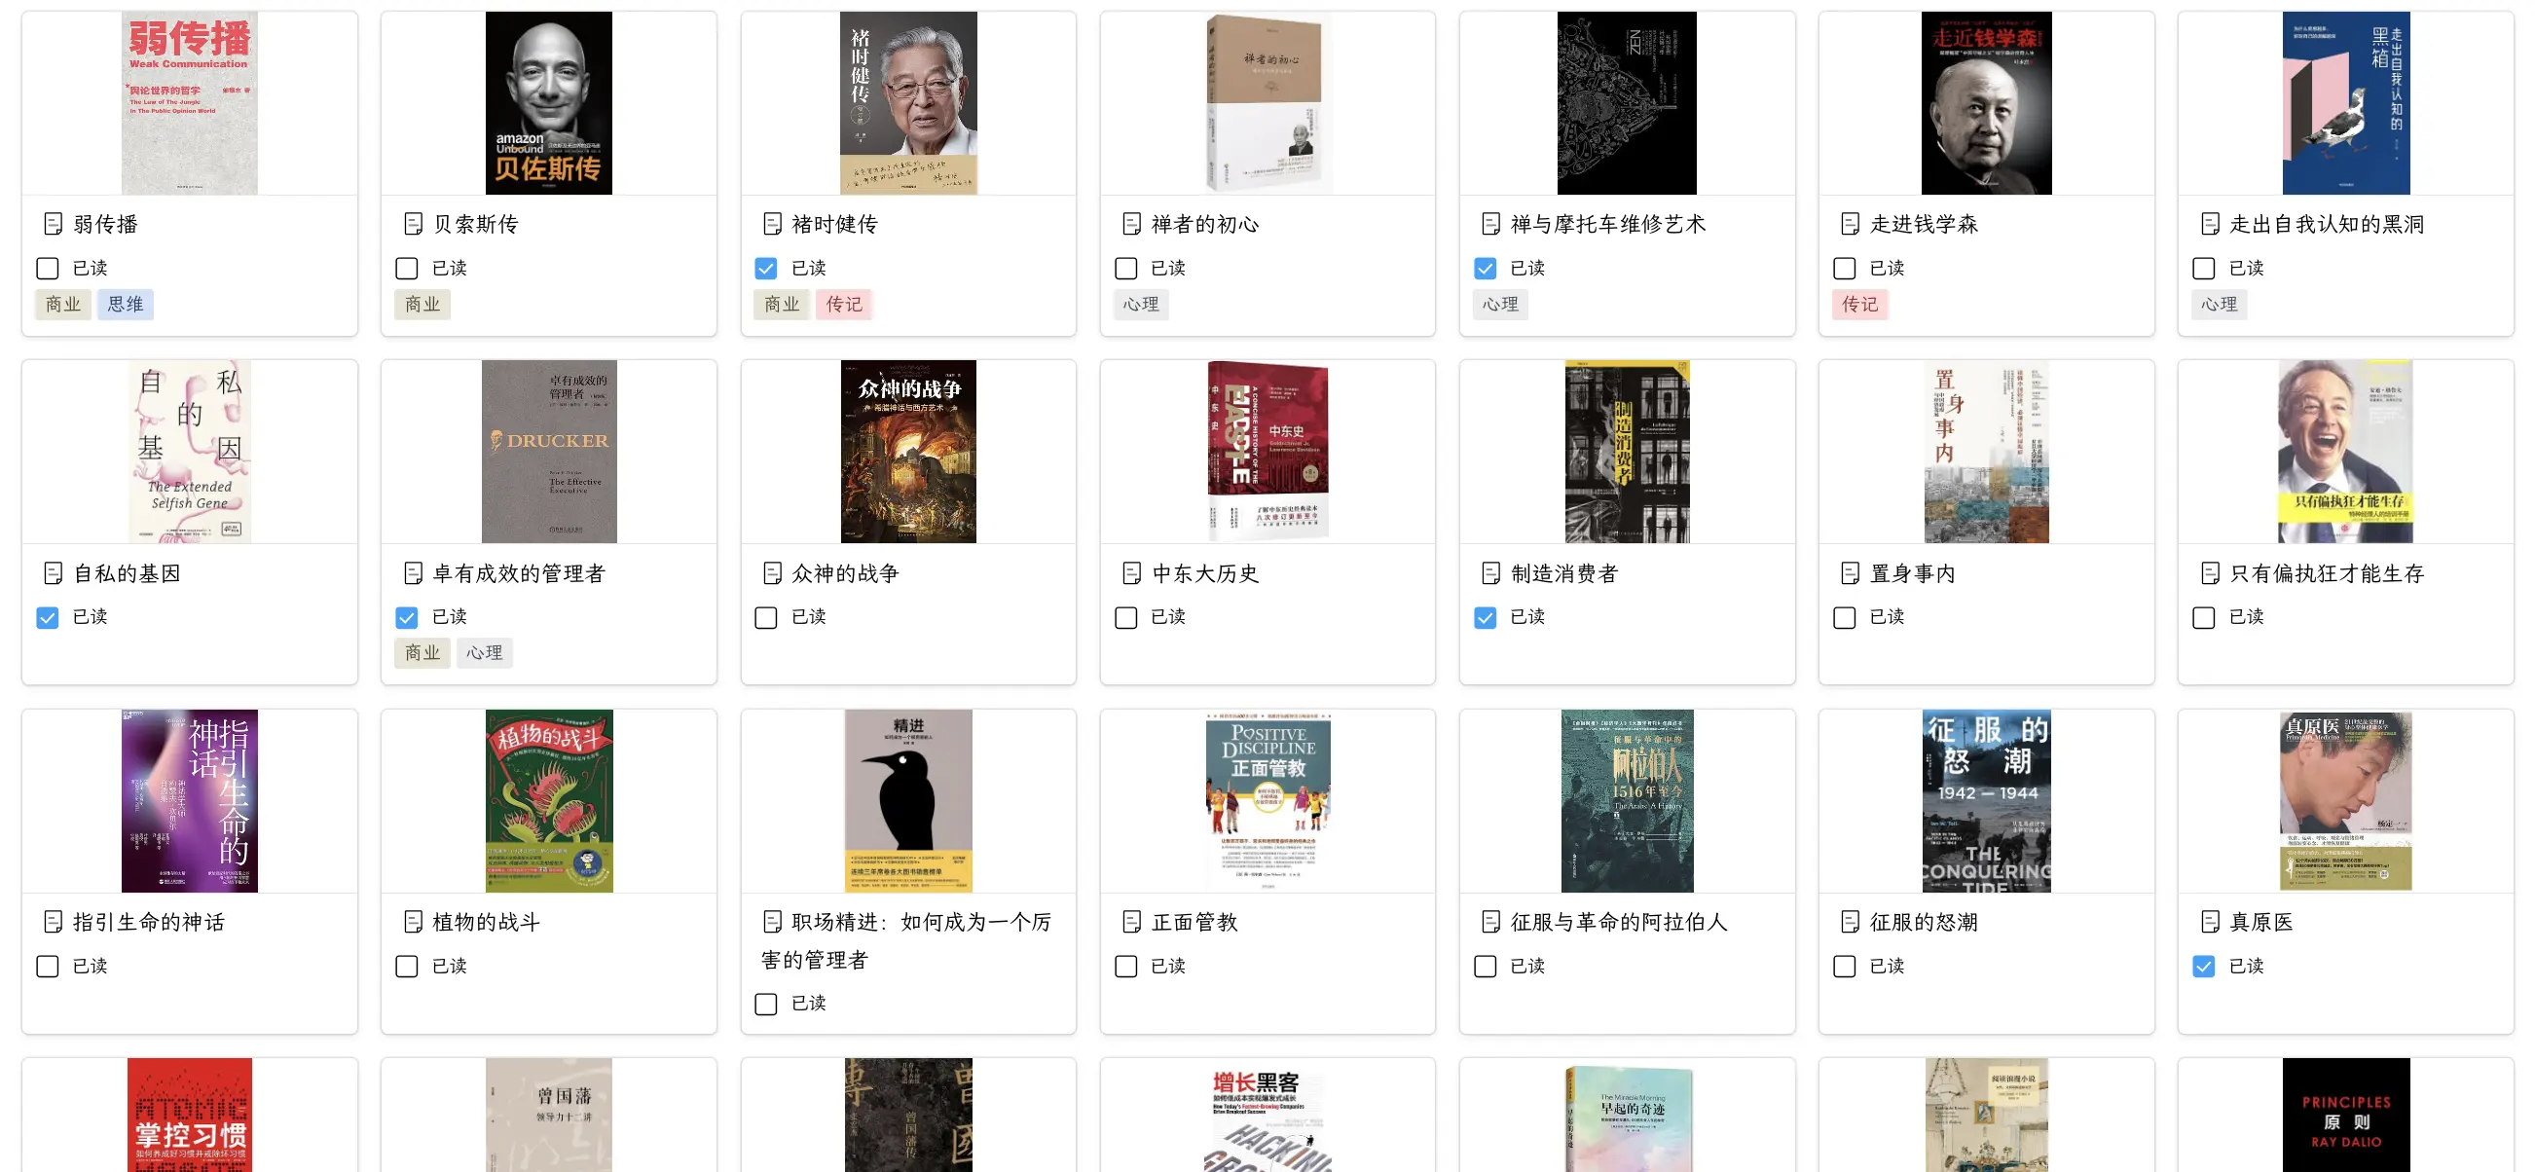
Task: Mark 弱传播 as 已读
Action: (x=48, y=268)
